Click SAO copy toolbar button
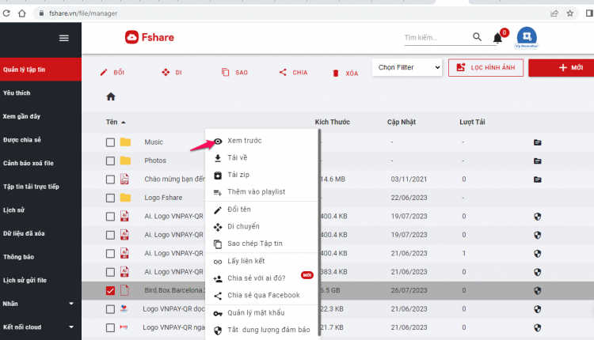The image size is (594, 340). pyautogui.click(x=234, y=72)
